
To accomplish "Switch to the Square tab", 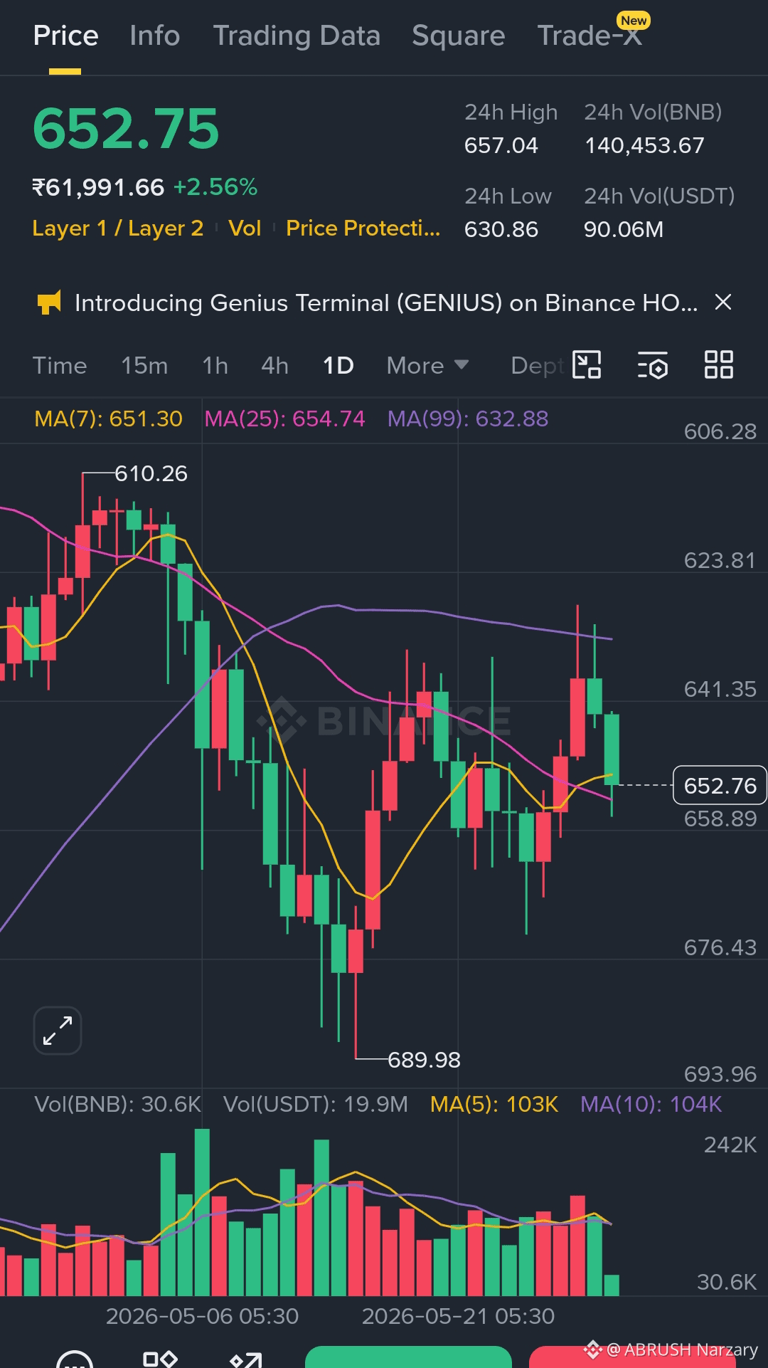I will coord(458,36).
